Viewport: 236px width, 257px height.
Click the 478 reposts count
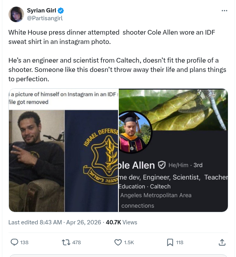click(76, 242)
